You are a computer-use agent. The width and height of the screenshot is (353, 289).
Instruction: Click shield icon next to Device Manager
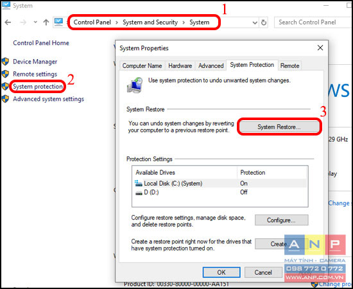5,62
